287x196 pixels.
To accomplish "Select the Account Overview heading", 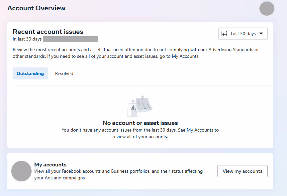I will [36, 8].
